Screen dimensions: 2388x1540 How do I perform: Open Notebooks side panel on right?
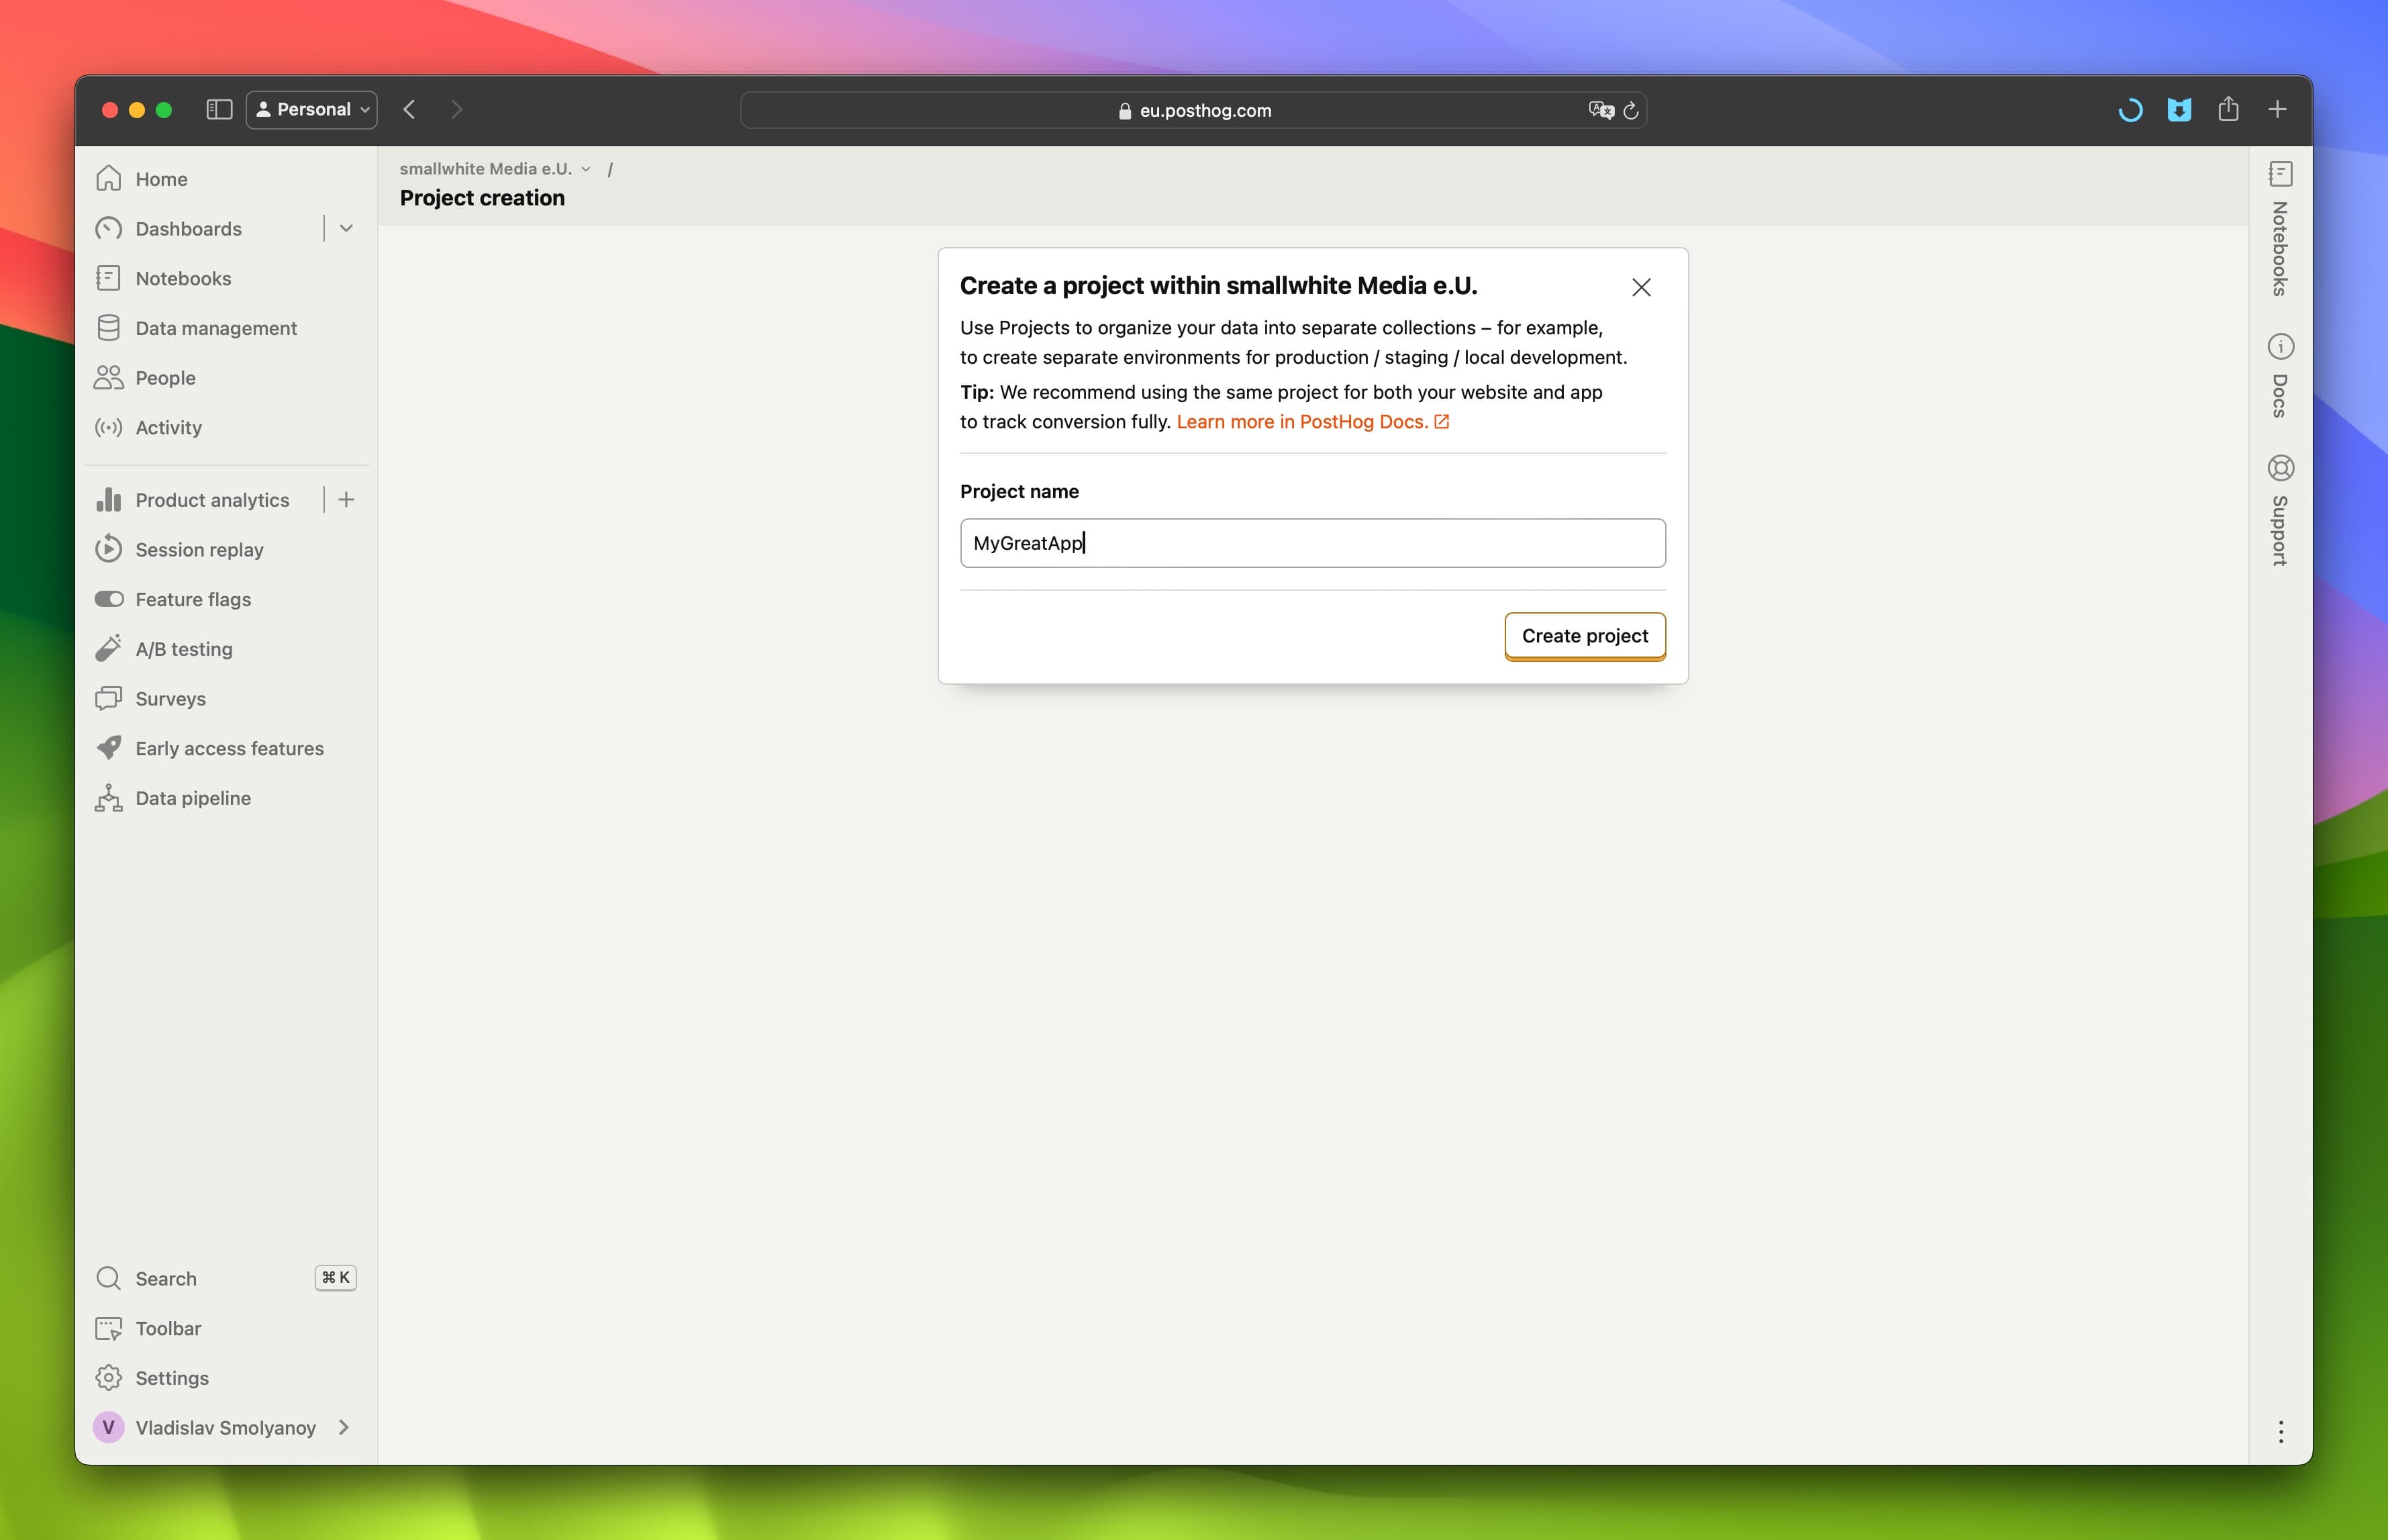tap(2280, 229)
